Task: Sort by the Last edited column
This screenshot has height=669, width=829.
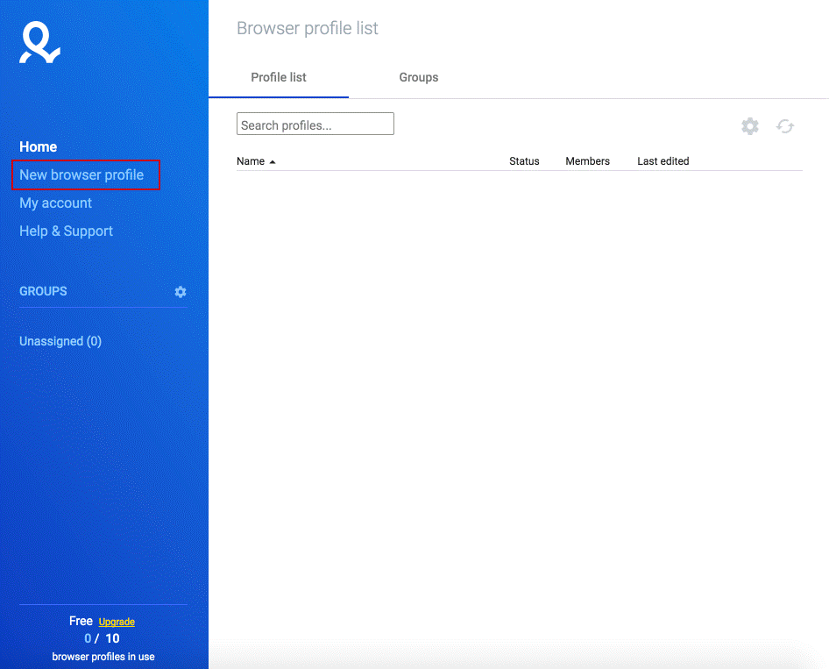Action: (663, 161)
